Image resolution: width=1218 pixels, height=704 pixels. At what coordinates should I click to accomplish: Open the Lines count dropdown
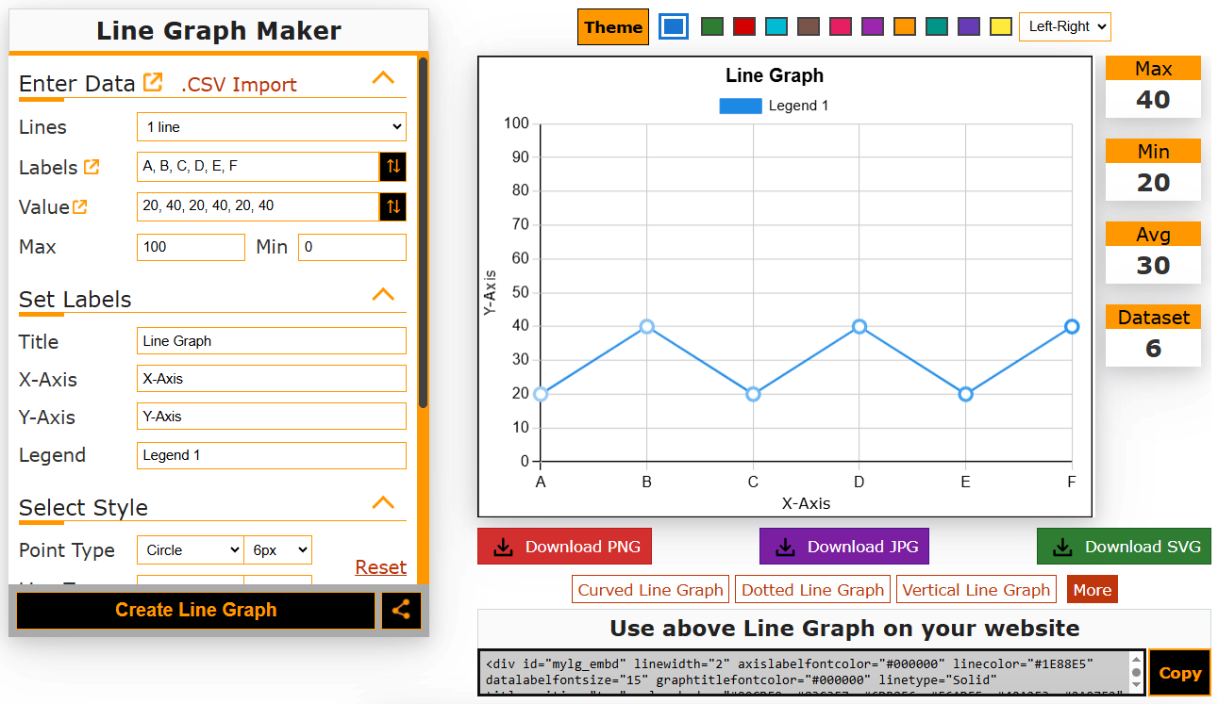[x=272, y=127]
